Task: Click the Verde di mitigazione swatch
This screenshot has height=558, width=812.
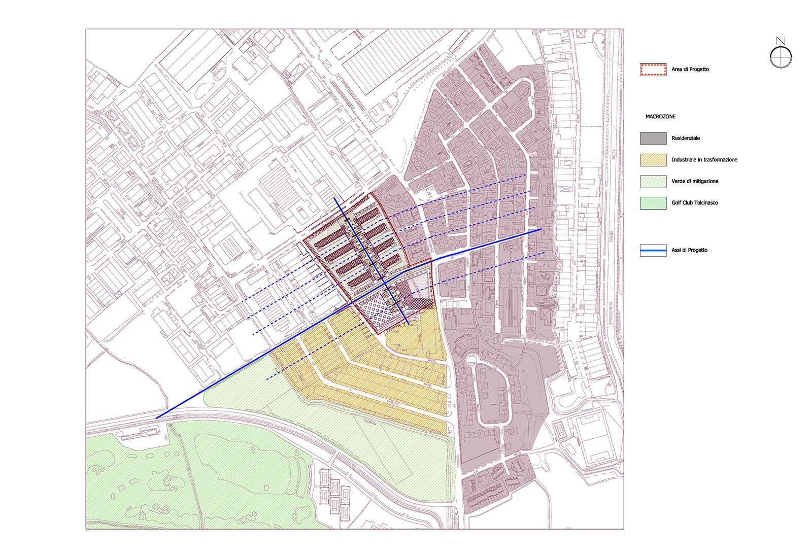Action: click(x=653, y=182)
